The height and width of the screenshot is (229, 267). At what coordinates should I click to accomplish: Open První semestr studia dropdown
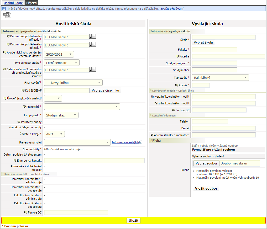click(x=62, y=63)
